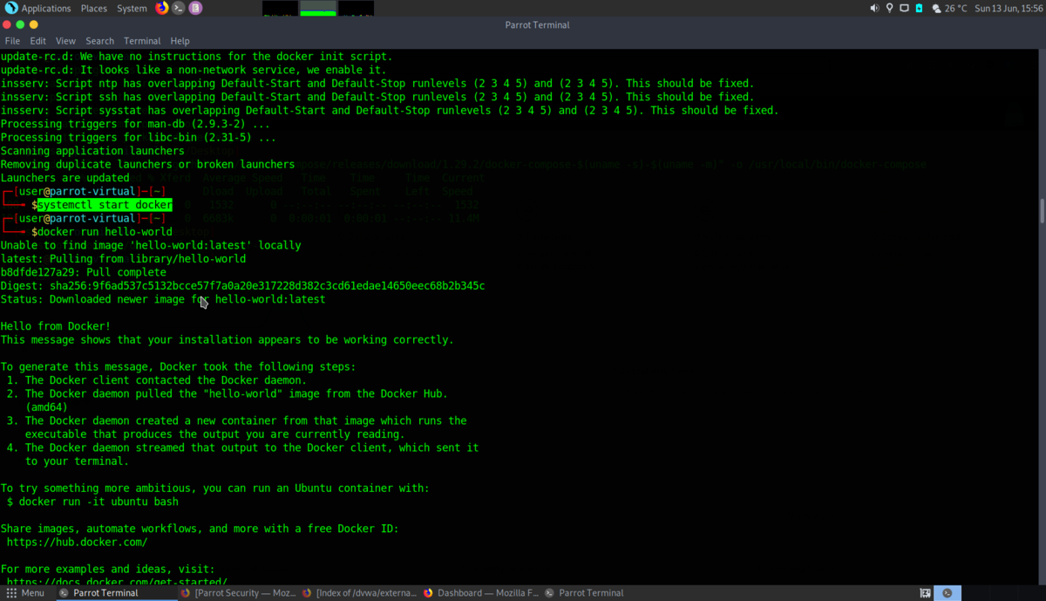Image resolution: width=1046 pixels, height=601 pixels.
Task: Click the highlighted 'systemctl start docker' command
Action: pos(105,205)
